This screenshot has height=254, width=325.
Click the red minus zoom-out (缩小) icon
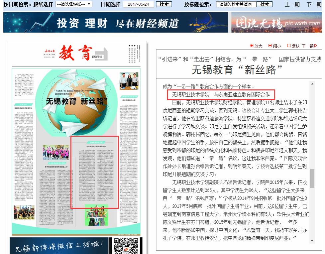270,46
